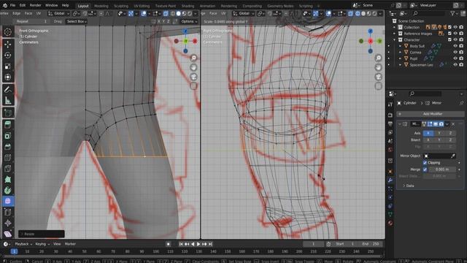This screenshot has height=263, width=467.
Task: Enable Mirror Axis Y button
Action: 439,133
